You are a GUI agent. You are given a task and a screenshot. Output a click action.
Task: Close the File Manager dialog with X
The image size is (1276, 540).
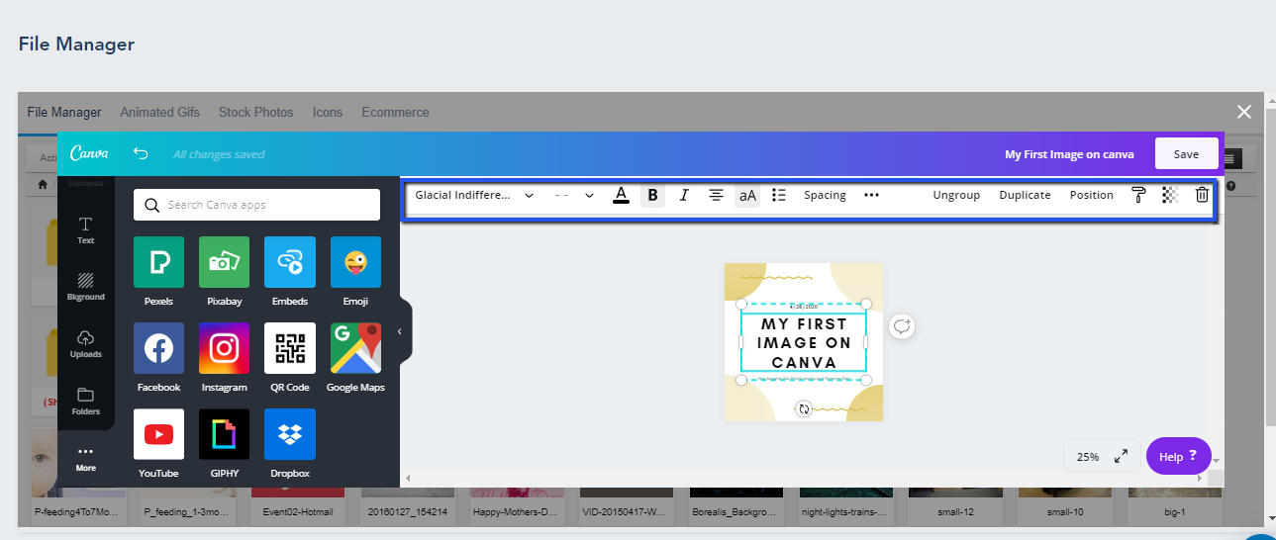tap(1244, 112)
